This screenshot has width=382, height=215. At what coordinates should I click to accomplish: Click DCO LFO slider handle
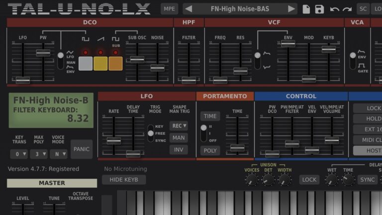pos(23,80)
